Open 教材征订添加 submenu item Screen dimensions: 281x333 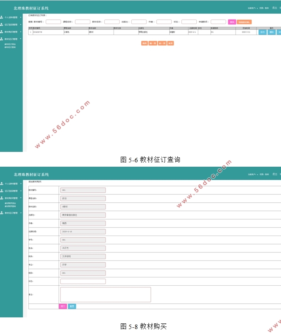(x=10, y=44)
